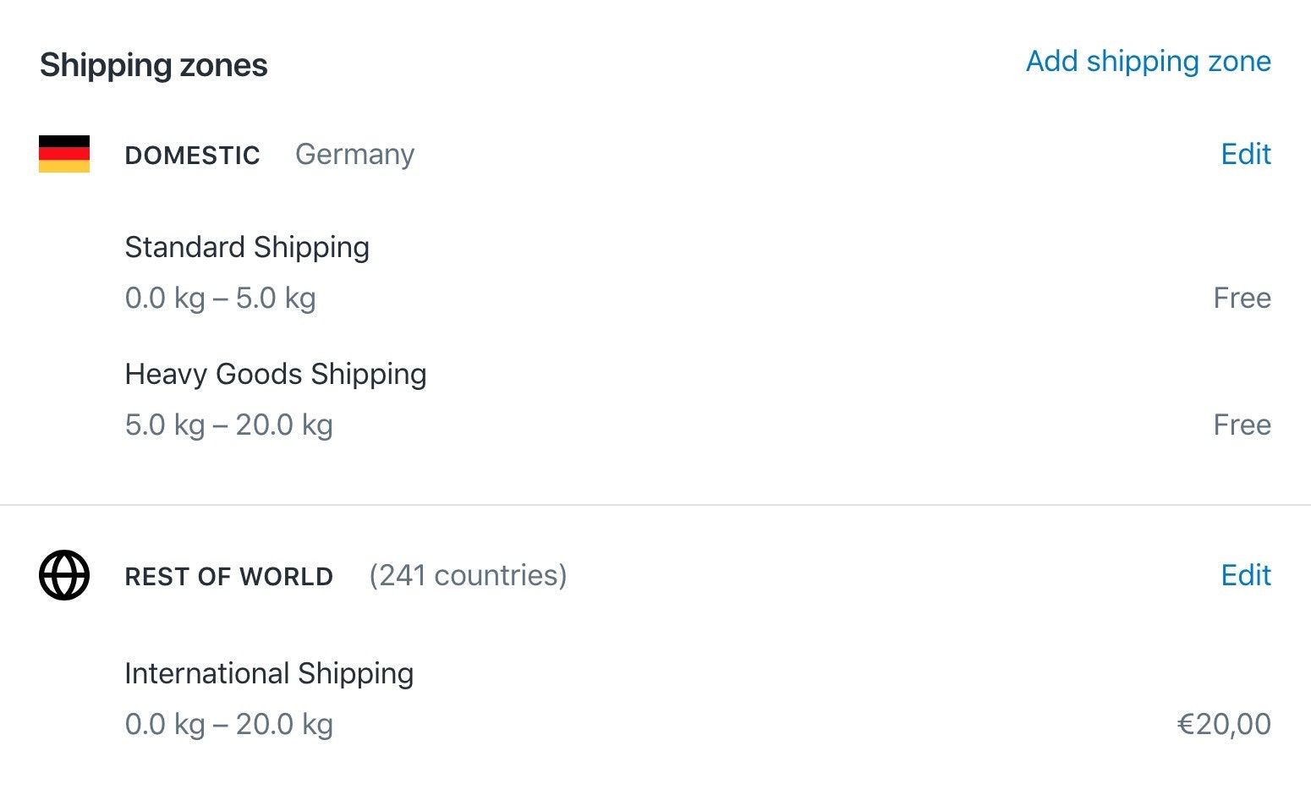The width and height of the screenshot is (1311, 795).
Task: Click the Shipping zones heading
Action: click(153, 65)
